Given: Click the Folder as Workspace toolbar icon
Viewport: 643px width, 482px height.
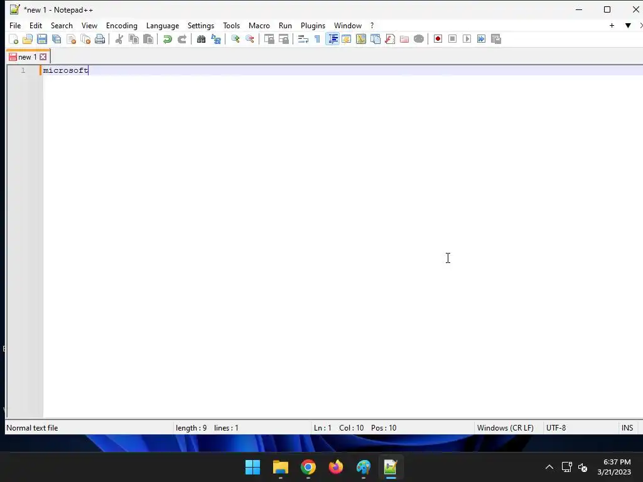Looking at the screenshot, I should click(404, 39).
